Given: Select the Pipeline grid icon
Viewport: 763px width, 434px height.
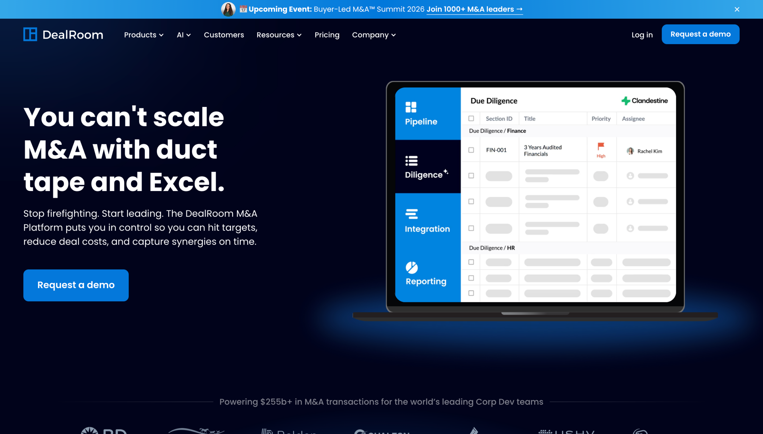Looking at the screenshot, I should (411, 107).
